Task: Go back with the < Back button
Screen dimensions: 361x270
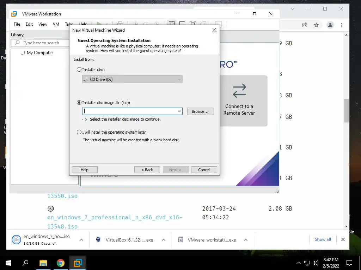Action: tap(147, 170)
